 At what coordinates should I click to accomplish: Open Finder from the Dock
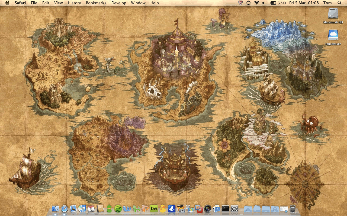click(x=55, y=208)
